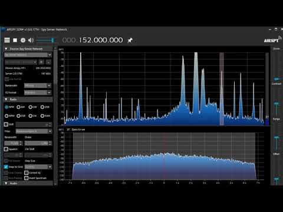Image resolution: width=283 pixels, height=212 pixels.
Task: Select LSB demodulation mode
Action: pos(30,107)
